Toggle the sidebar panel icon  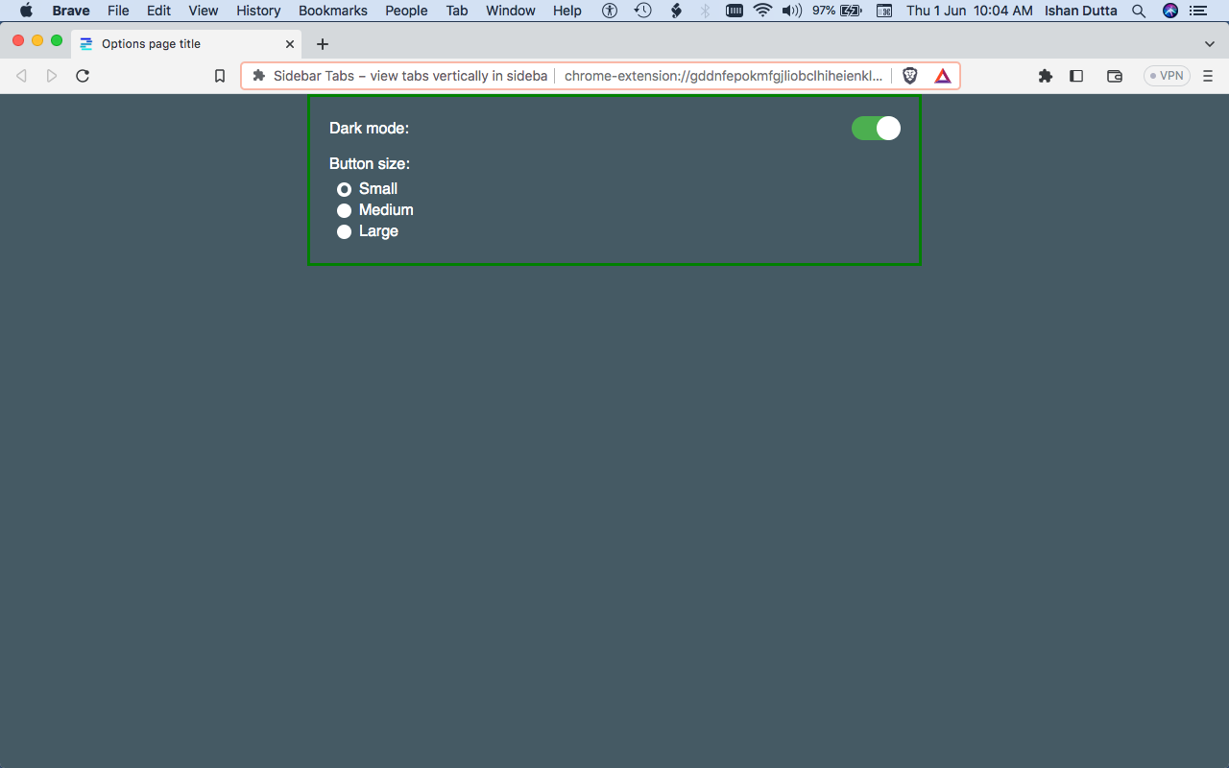click(x=1076, y=75)
